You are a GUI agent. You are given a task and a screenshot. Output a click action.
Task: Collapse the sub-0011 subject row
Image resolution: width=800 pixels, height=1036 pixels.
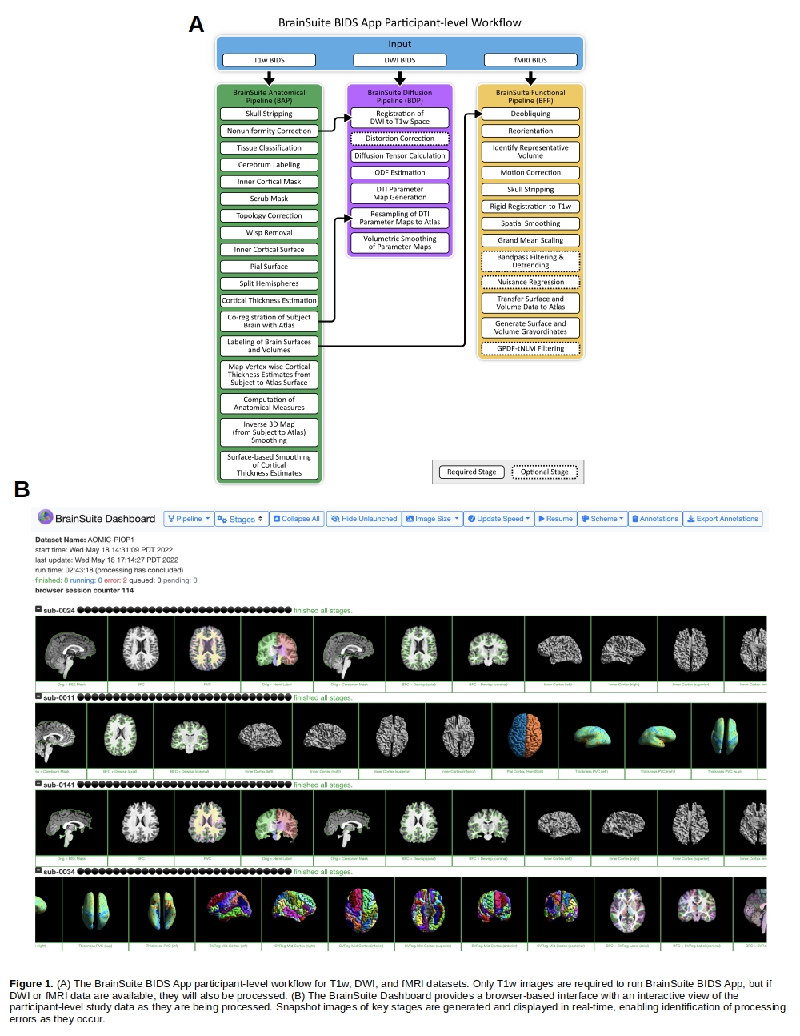click(x=38, y=697)
